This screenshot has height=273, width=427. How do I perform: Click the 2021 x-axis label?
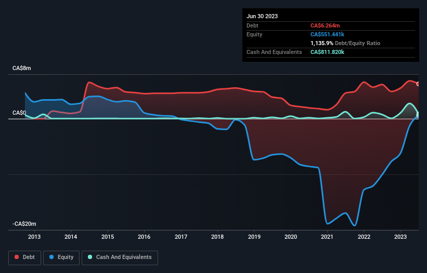(327, 237)
